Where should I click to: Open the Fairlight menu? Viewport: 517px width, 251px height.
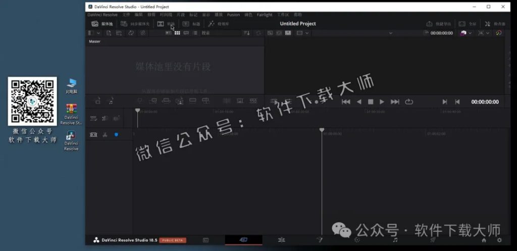click(x=265, y=15)
